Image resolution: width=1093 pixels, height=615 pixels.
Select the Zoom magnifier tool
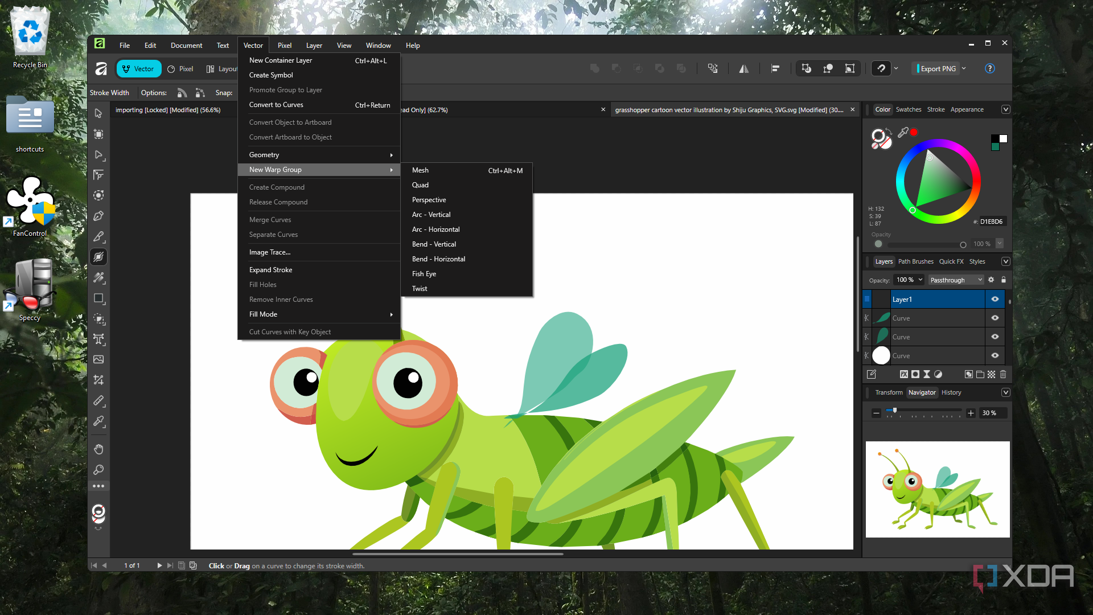[98, 470]
